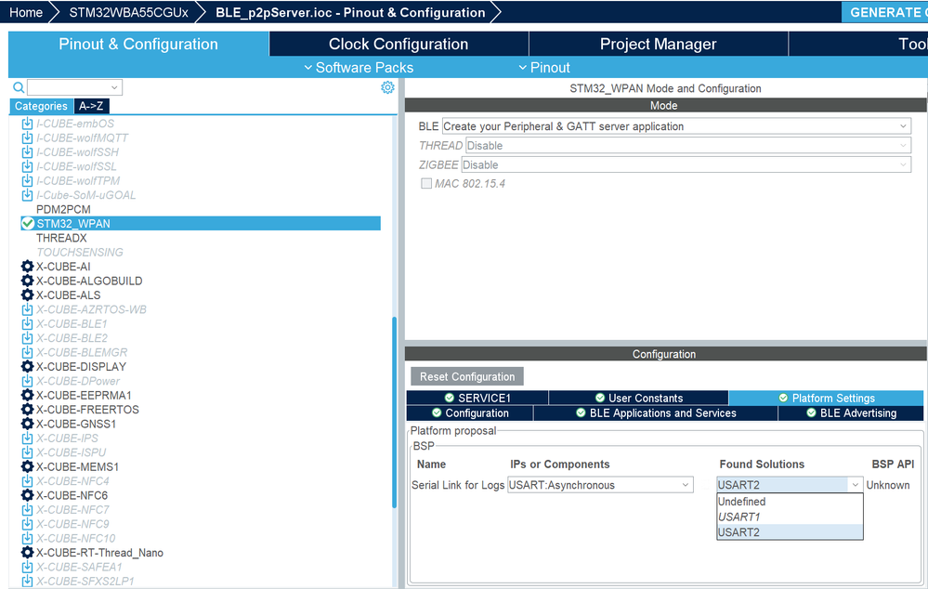This screenshot has height=589, width=928.
Task: Switch to Clock Configuration tab
Action: [399, 44]
